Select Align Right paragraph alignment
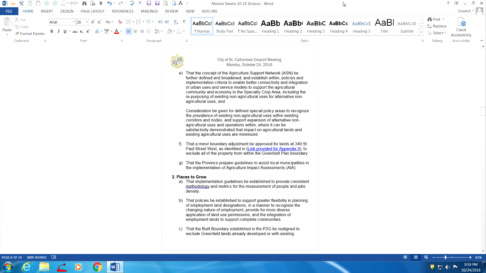486x273 pixels. click(142, 31)
